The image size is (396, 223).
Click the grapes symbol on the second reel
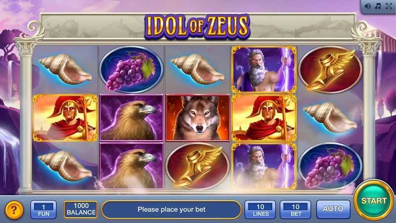point(131,69)
